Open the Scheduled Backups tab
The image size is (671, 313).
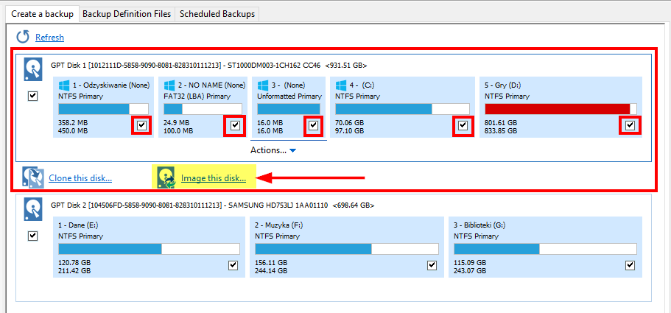[217, 14]
